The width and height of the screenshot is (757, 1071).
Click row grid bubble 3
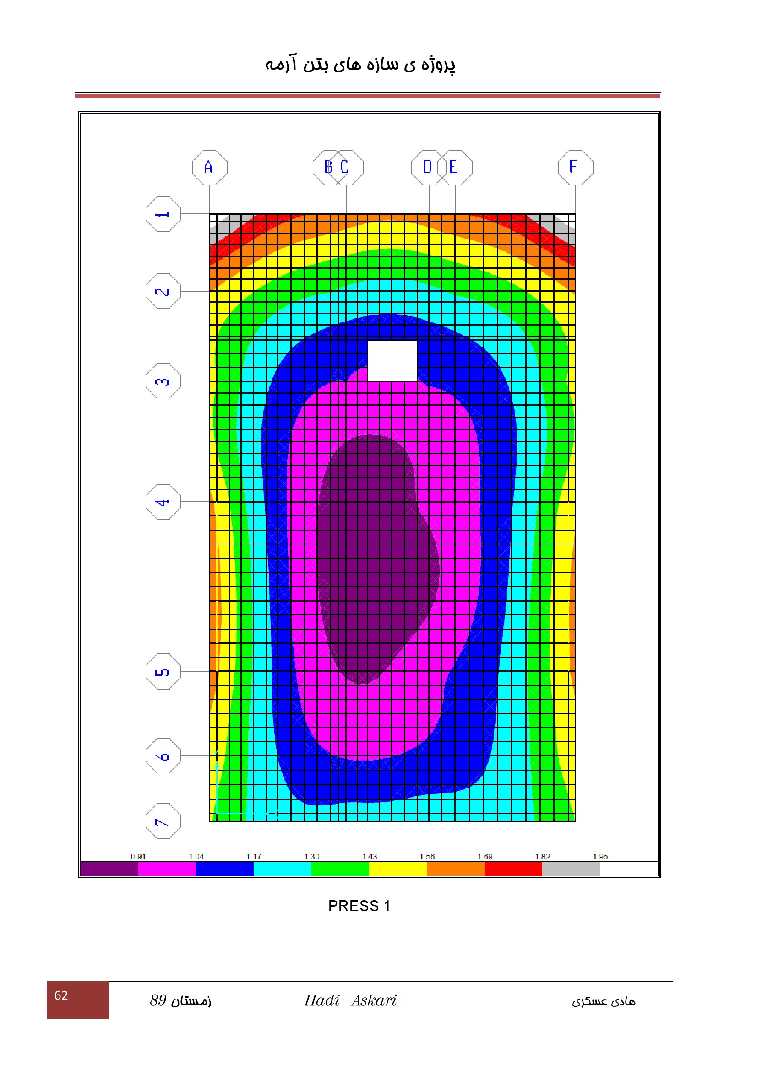pos(163,381)
